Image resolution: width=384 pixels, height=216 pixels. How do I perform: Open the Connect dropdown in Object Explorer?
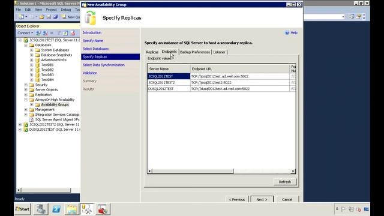coord(25,33)
